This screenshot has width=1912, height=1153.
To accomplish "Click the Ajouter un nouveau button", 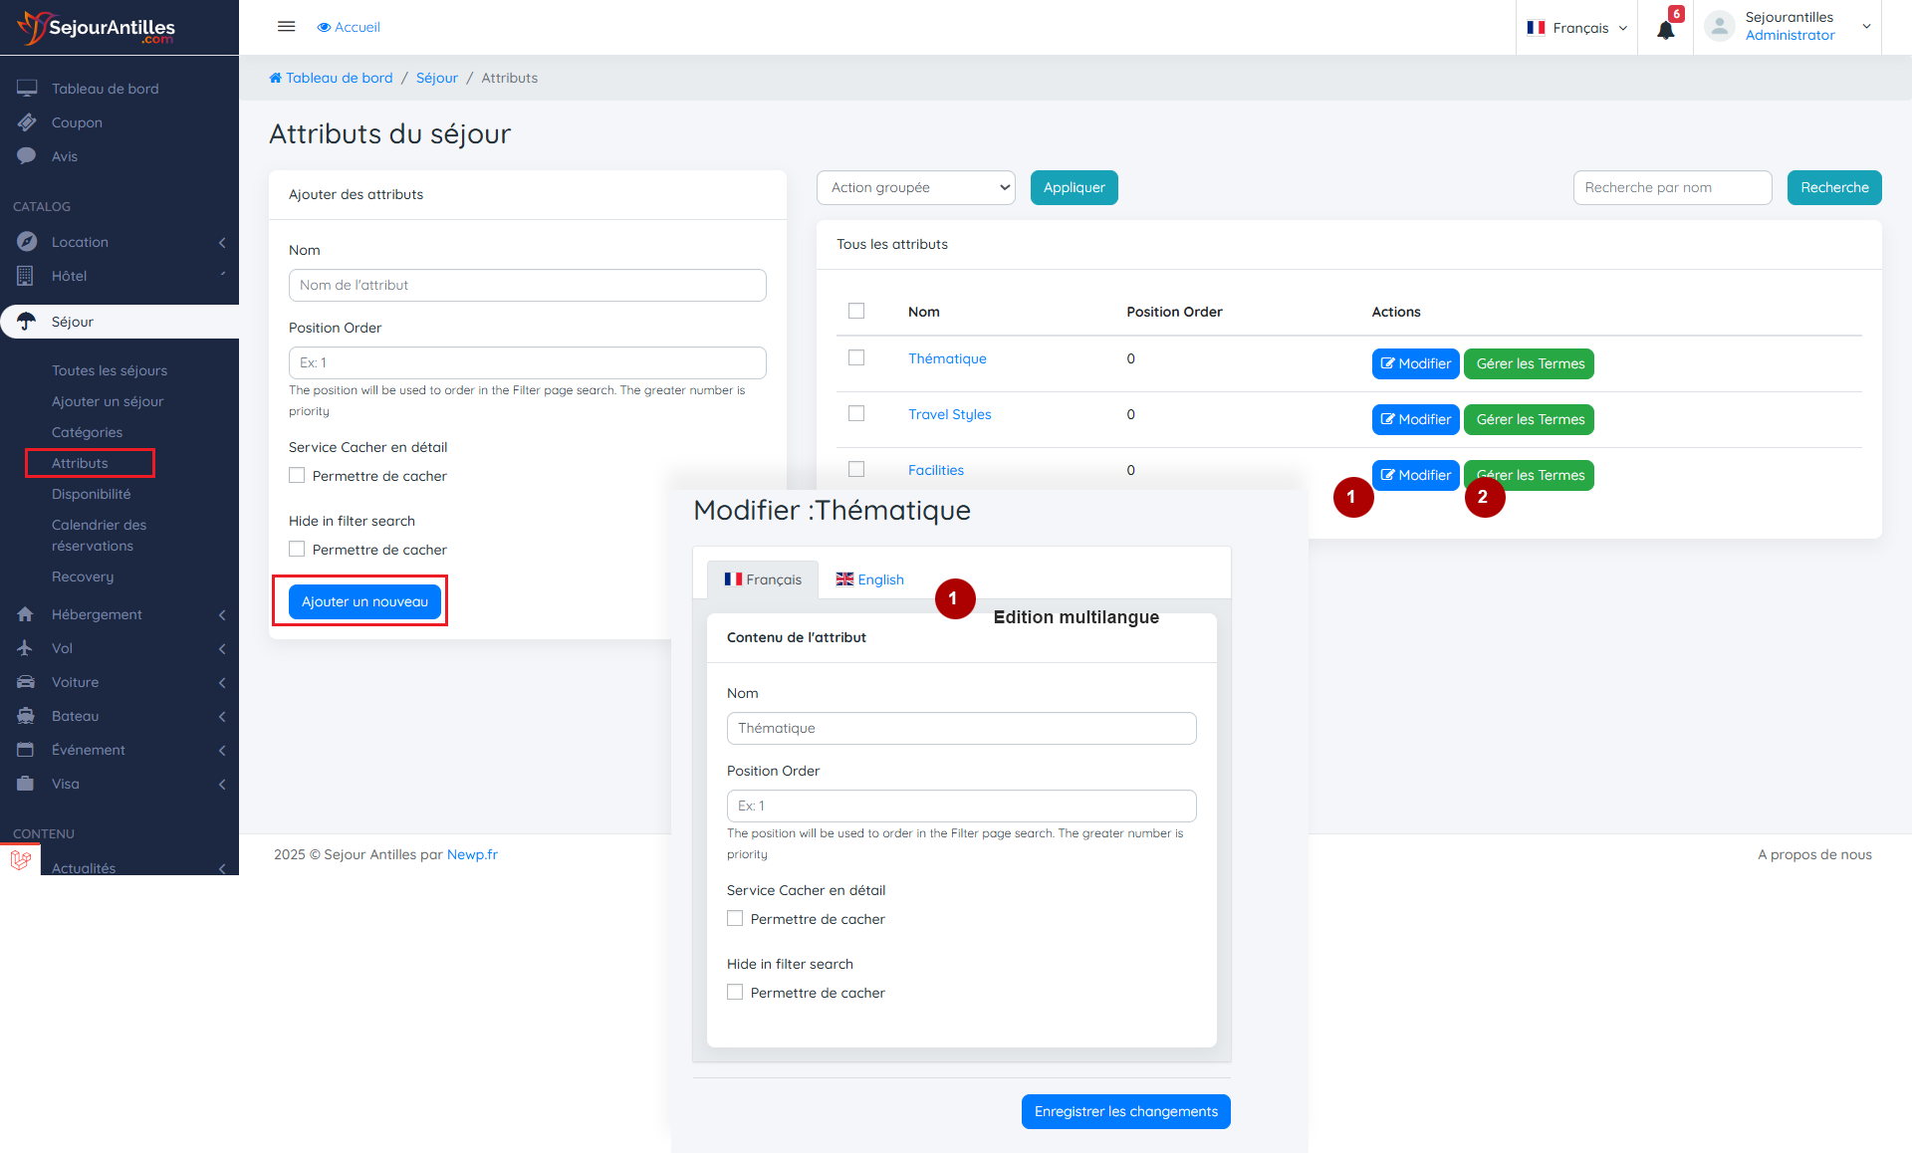I will (x=364, y=601).
